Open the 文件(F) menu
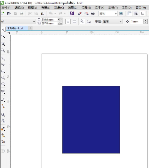This screenshot has width=149, height=168. tap(6, 8)
